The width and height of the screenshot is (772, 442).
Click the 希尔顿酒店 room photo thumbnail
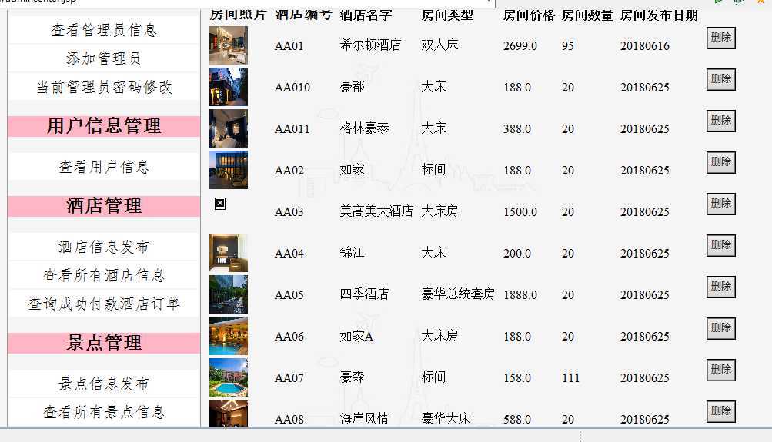pos(229,45)
